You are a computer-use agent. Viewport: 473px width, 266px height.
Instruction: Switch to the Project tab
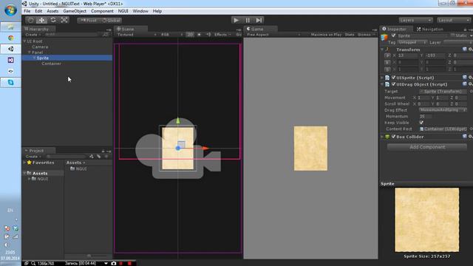pos(38,151)
